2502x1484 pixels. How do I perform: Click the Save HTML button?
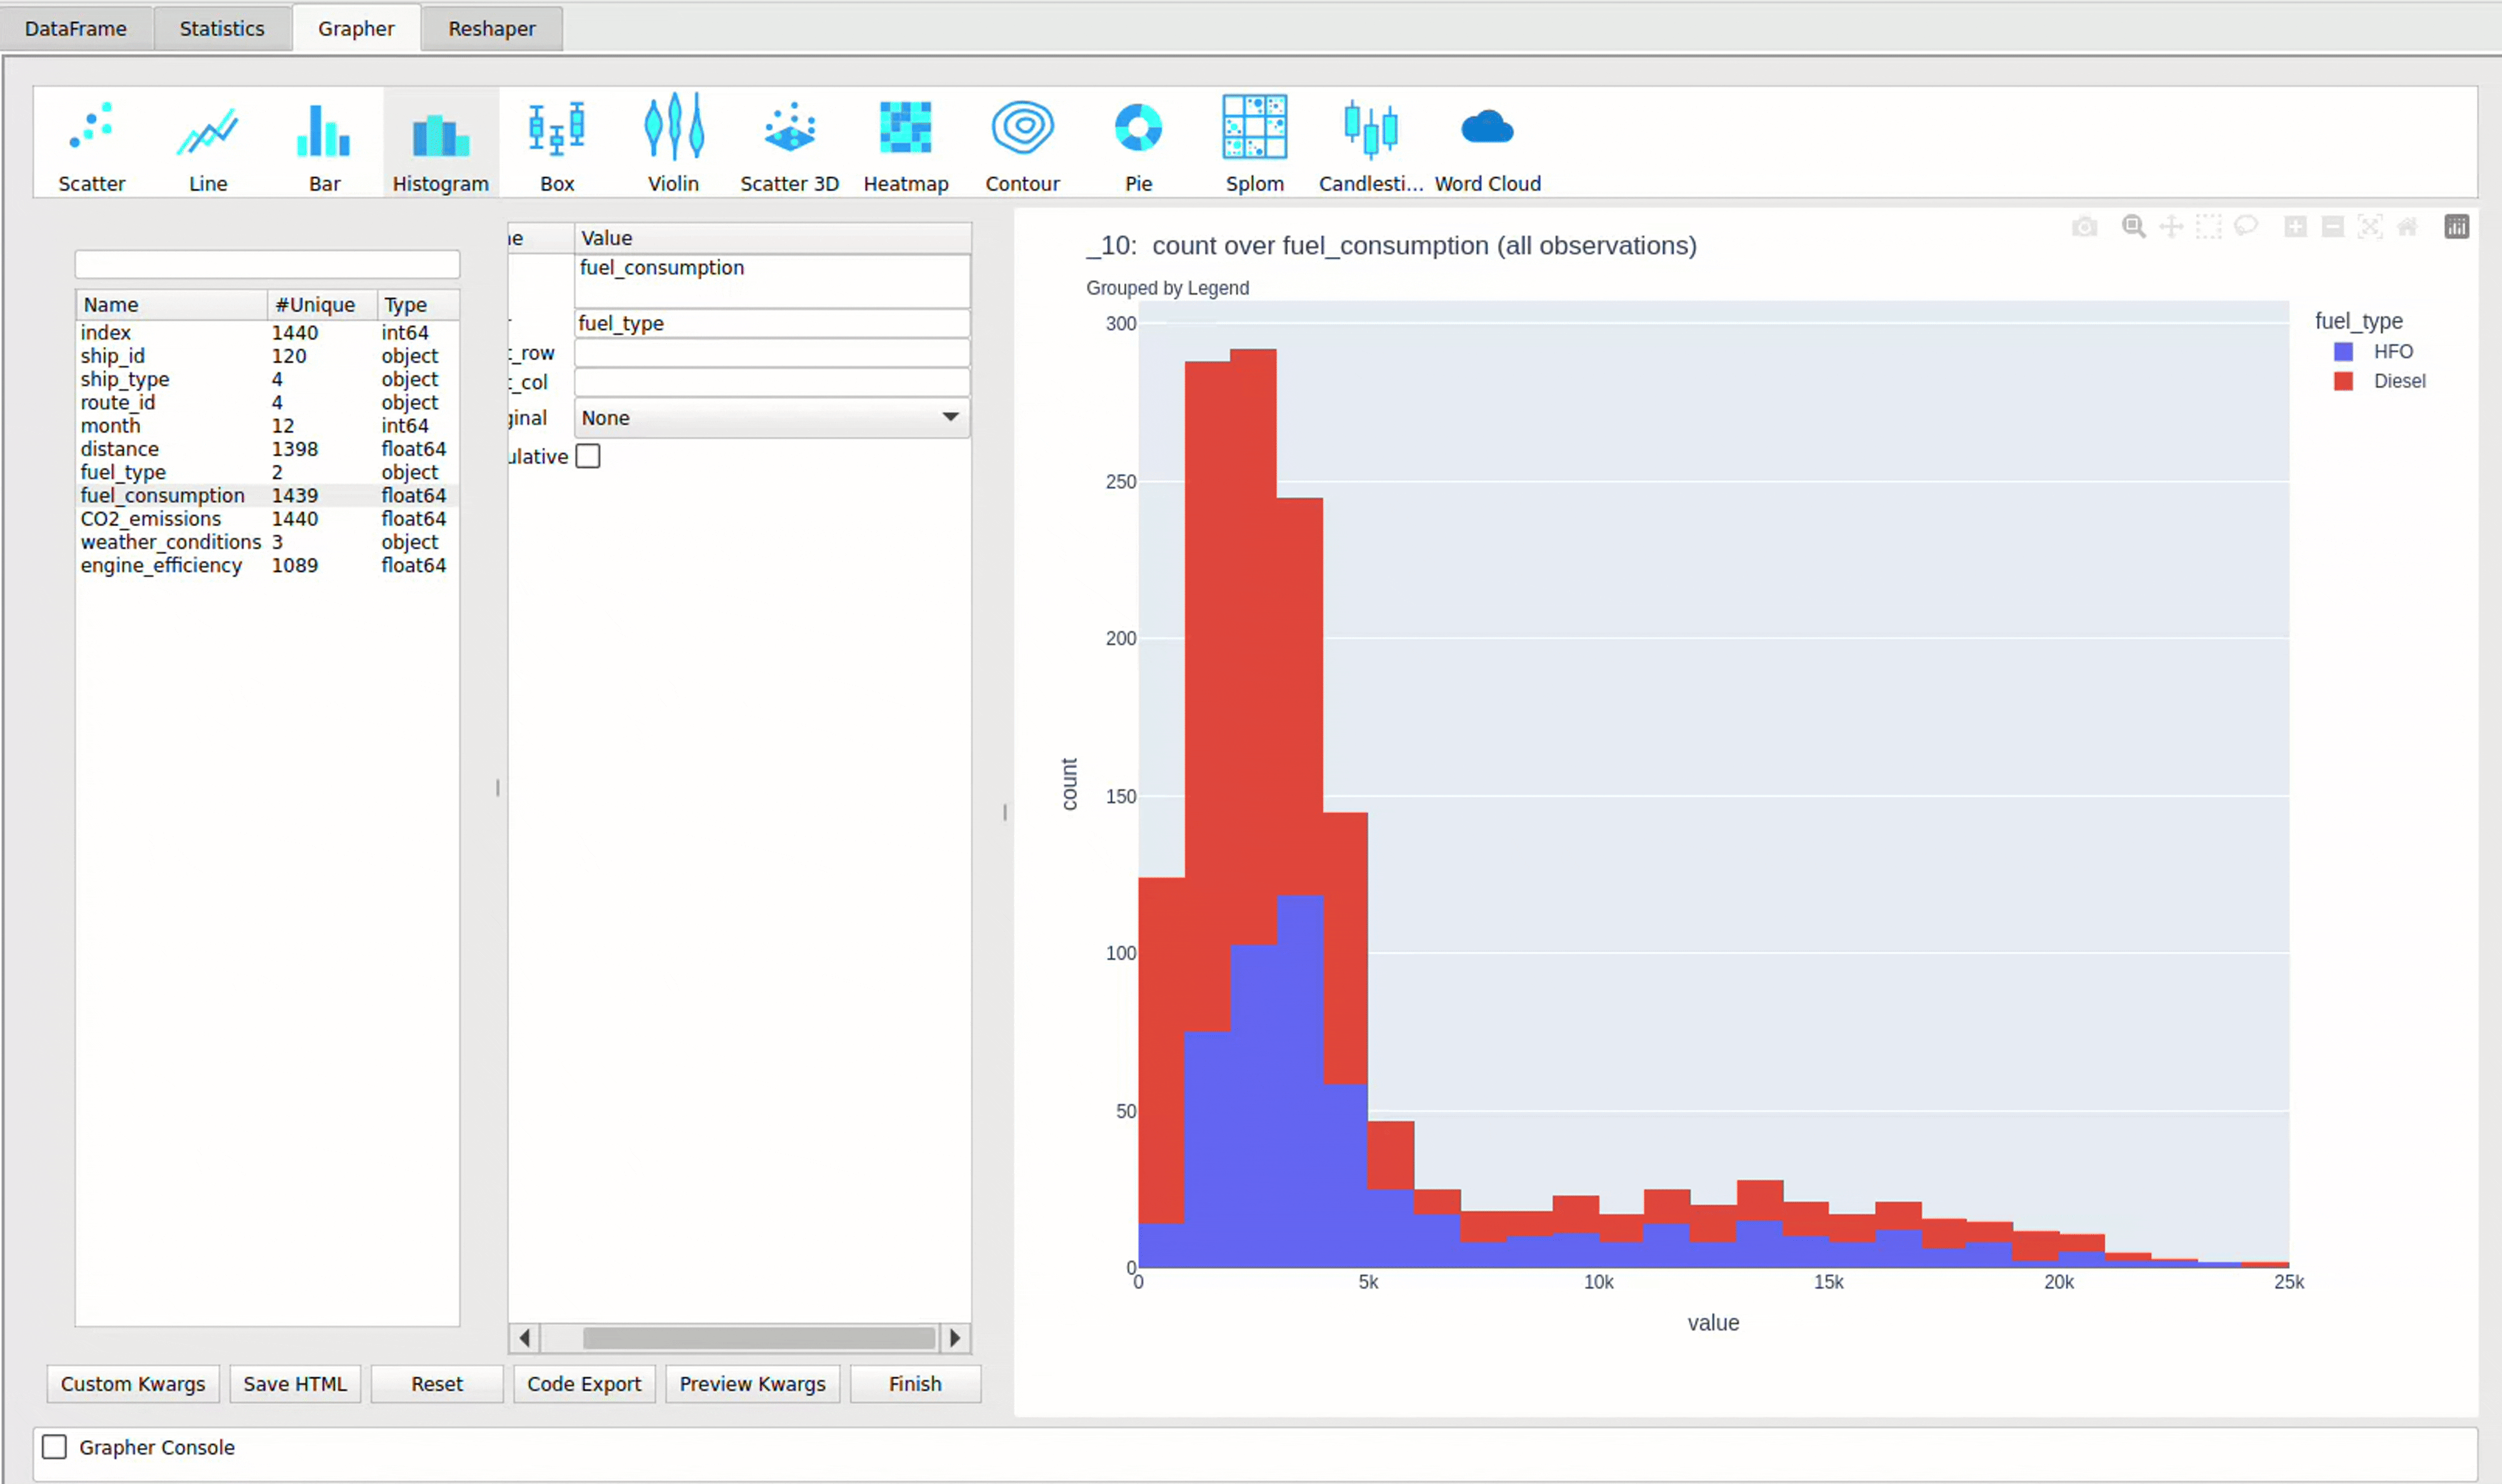click(x=295, y=1383)
